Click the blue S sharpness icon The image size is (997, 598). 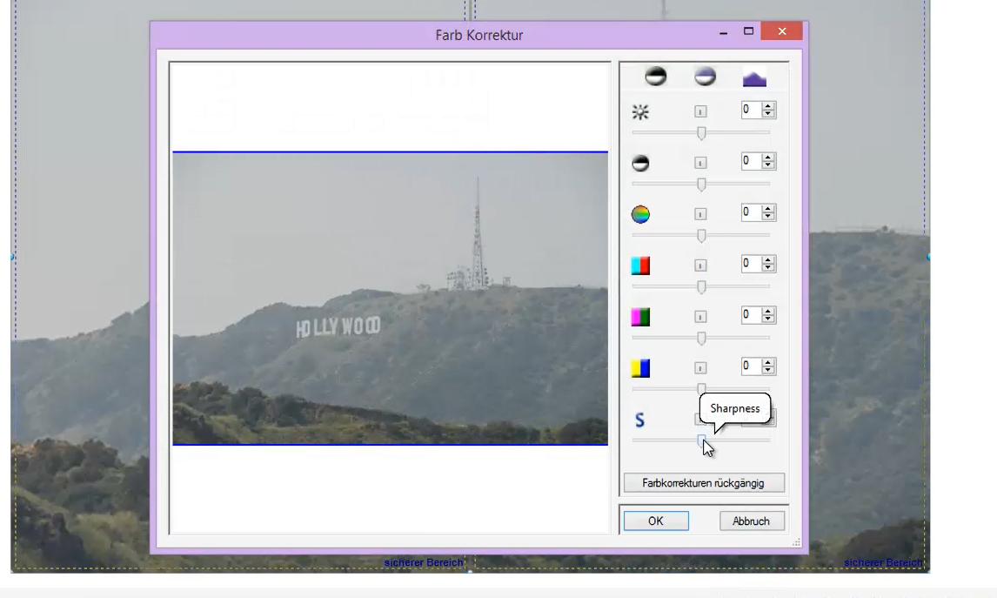pyautogui.click(x=639, y=420)
